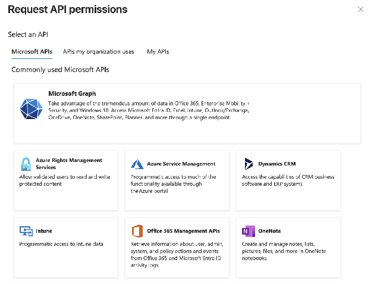
Task: Switch to the Microsoft APIs tab
Action: coord(32,52)
